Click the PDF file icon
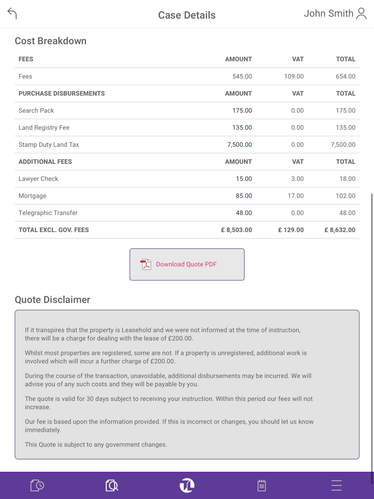The width and height of the screenshot is (374, 499). click(x=146, y=264)
